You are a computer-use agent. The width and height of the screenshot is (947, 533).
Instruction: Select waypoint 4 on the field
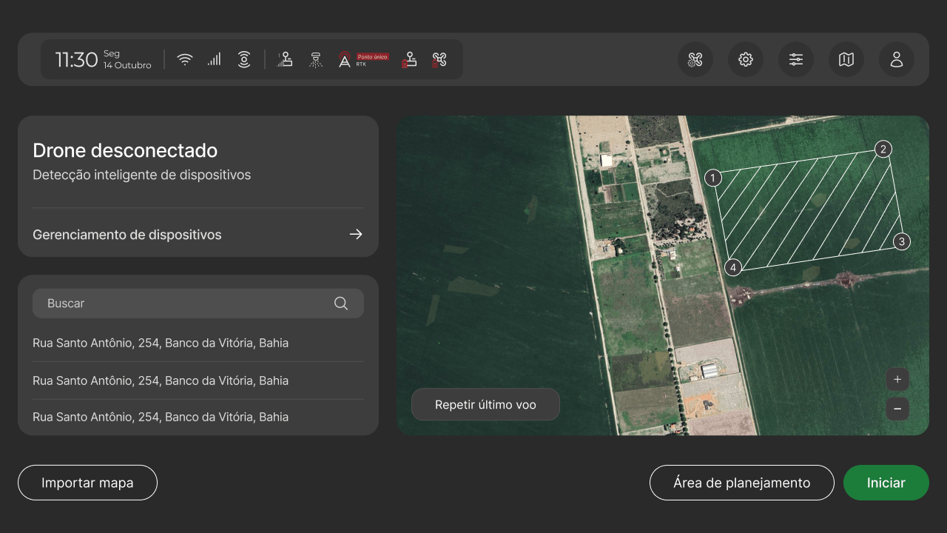pos(733,267)
